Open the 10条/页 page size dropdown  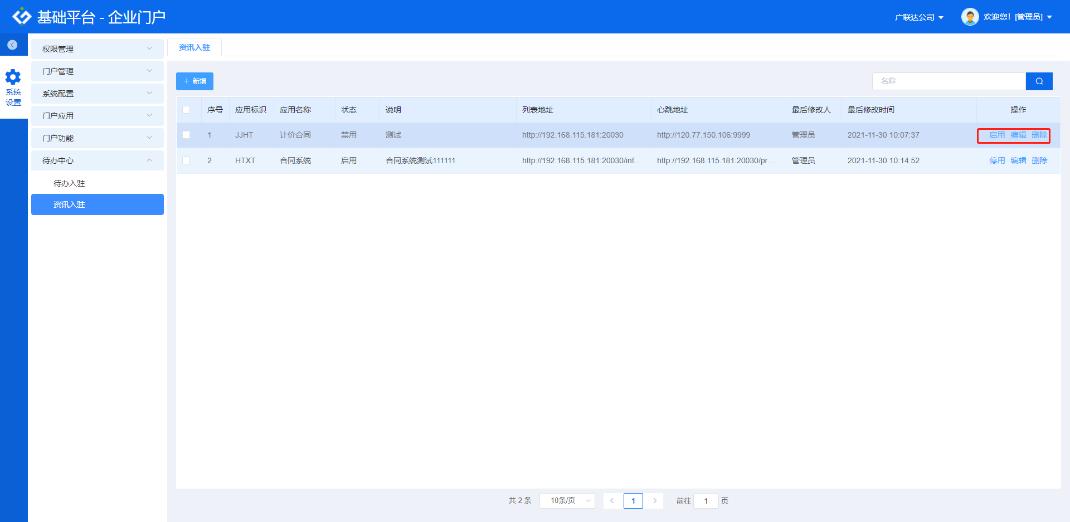567,501
